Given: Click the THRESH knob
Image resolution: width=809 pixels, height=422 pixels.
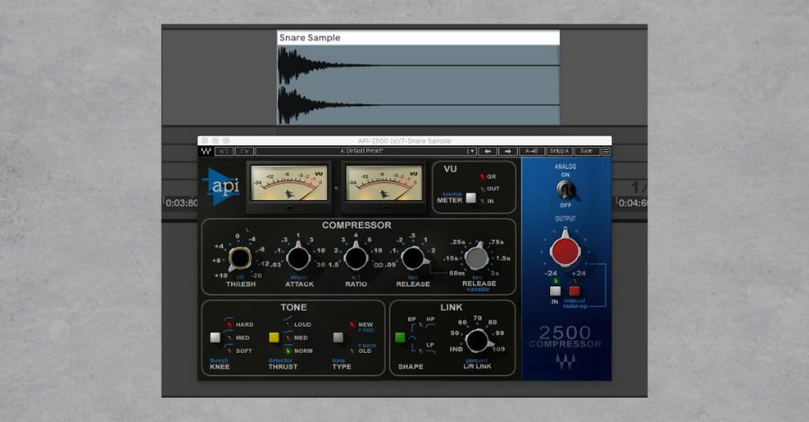Looking at the screenshot, I should 240,258.
